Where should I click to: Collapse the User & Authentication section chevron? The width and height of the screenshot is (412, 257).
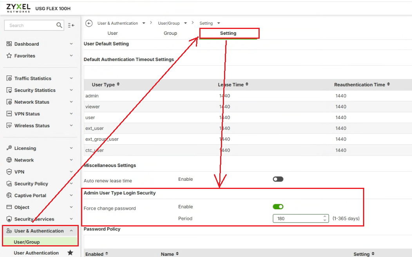(71, 231)
